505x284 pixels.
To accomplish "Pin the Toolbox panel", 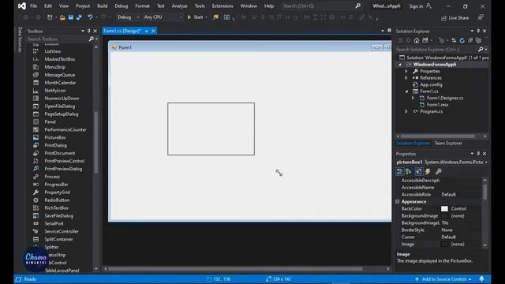I will [x=89, y=31].
